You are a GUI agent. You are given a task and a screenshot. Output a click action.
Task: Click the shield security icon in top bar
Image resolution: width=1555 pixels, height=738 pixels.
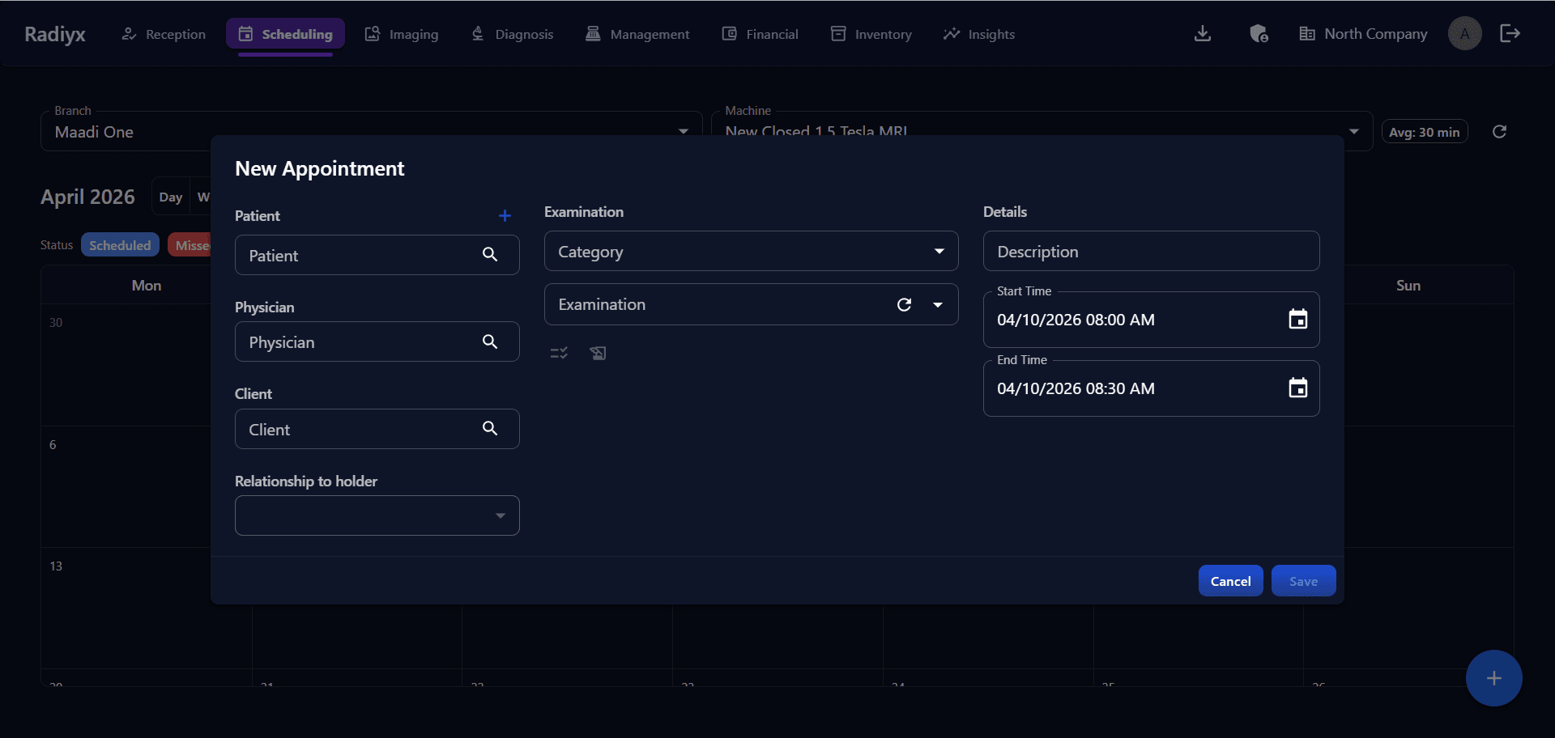[1259, 33]
